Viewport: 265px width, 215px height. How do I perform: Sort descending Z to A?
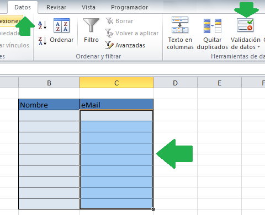pos(43,41)
